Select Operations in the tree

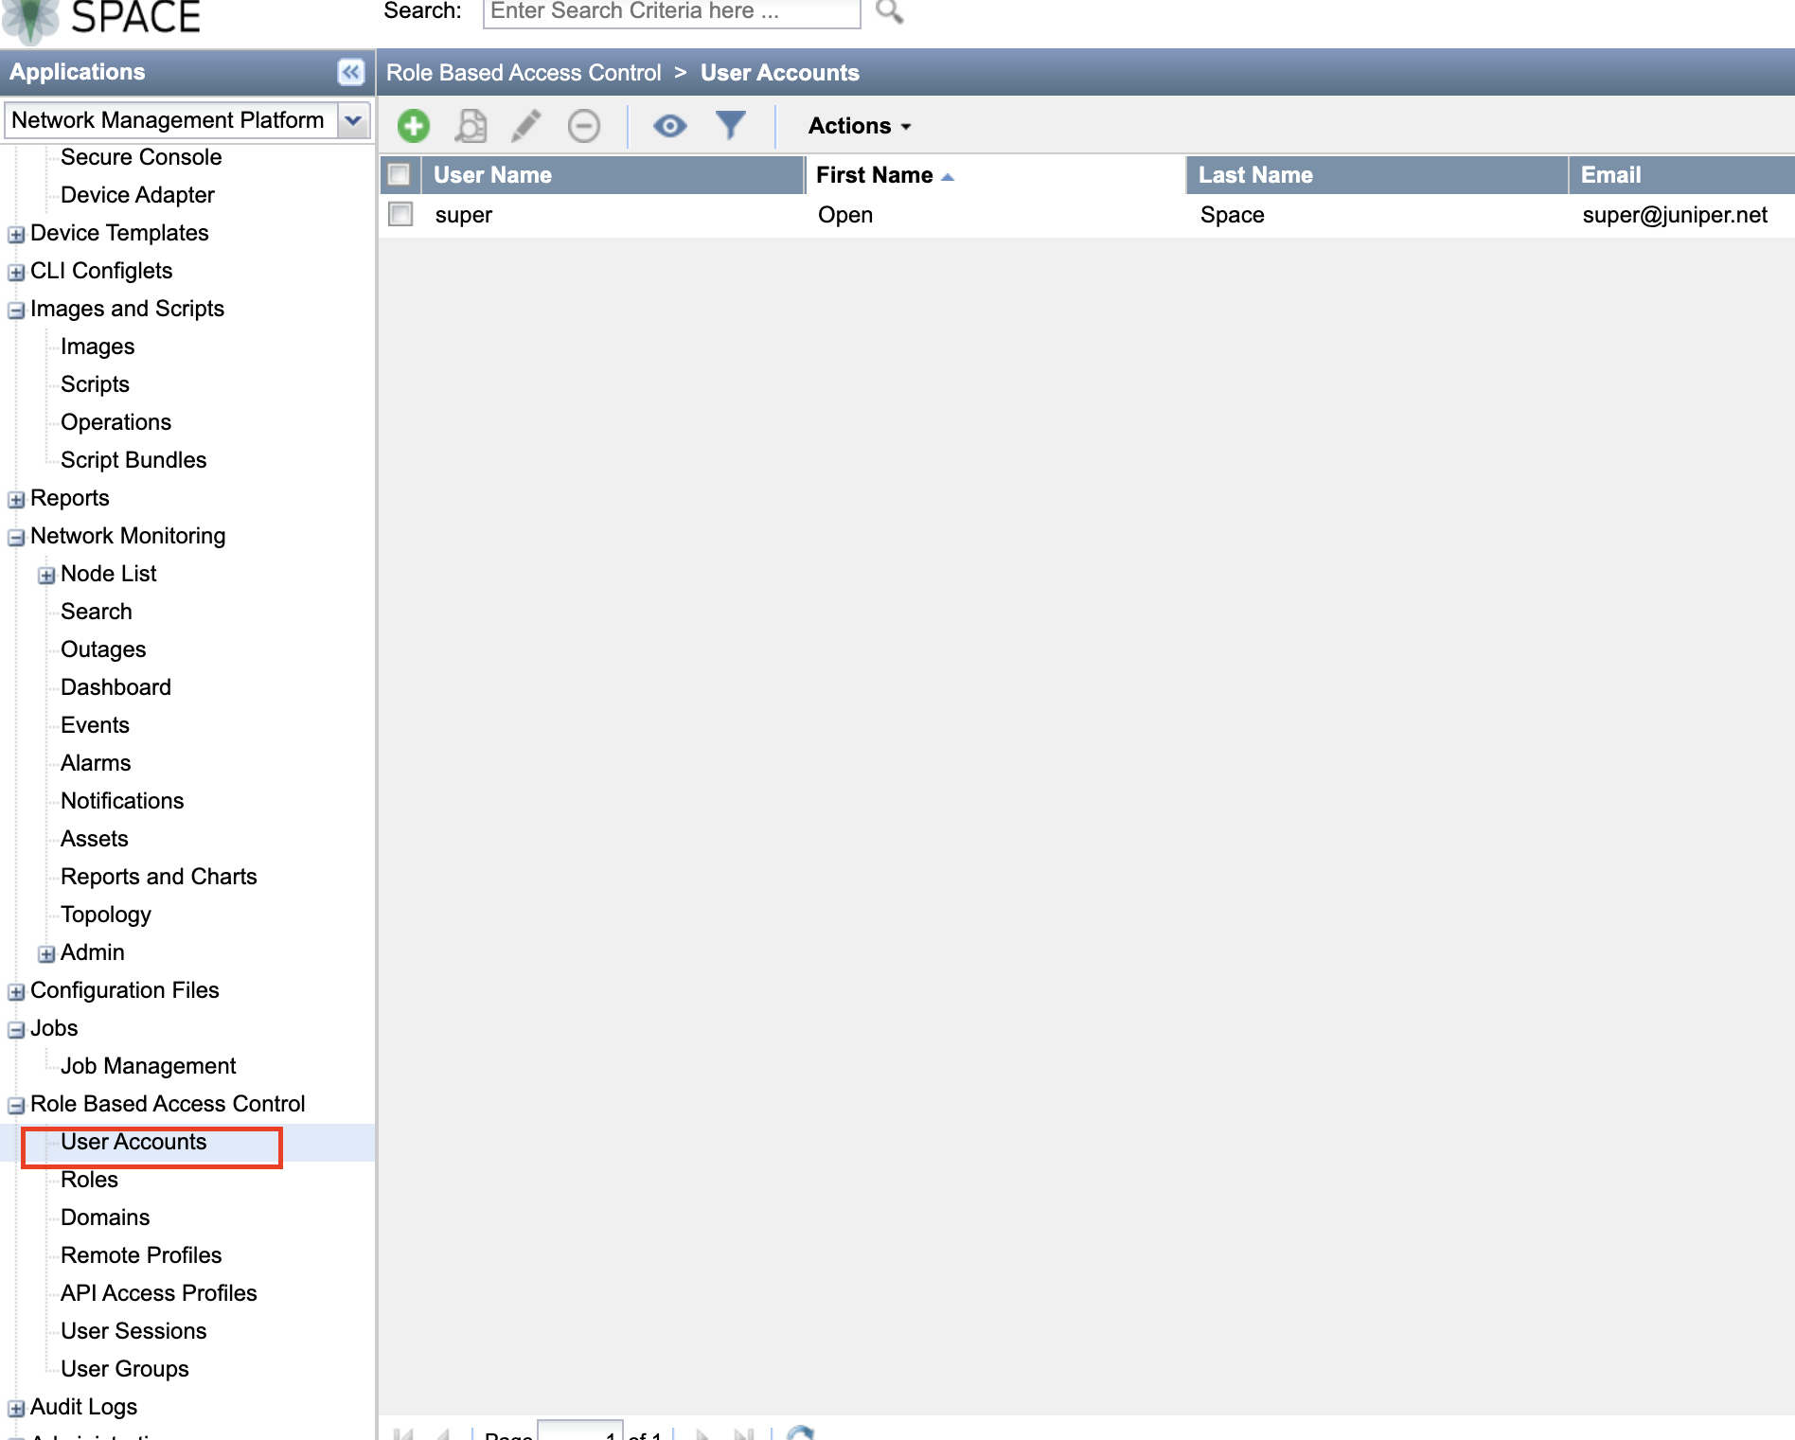point(116,422)
